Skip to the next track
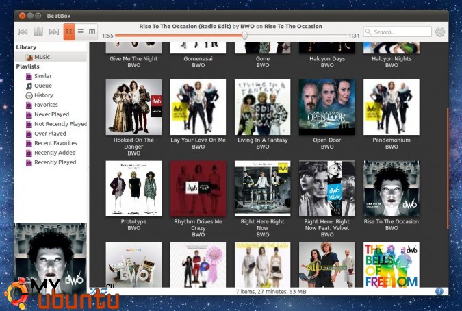The image size is (462, 311). click(54, 32)
